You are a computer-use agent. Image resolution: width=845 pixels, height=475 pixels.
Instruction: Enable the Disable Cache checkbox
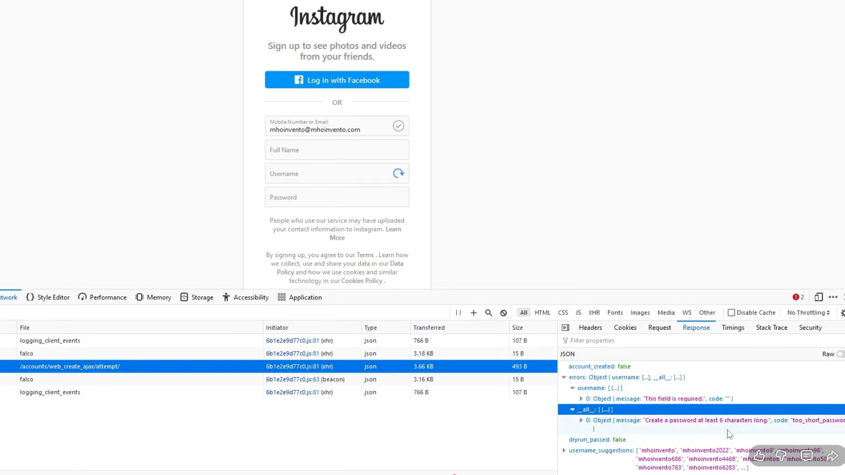[731, 313]
